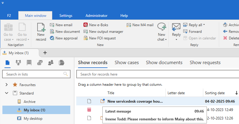Click the New output manager icon
The image size is (239, 124).
click(x=86, y=32)
